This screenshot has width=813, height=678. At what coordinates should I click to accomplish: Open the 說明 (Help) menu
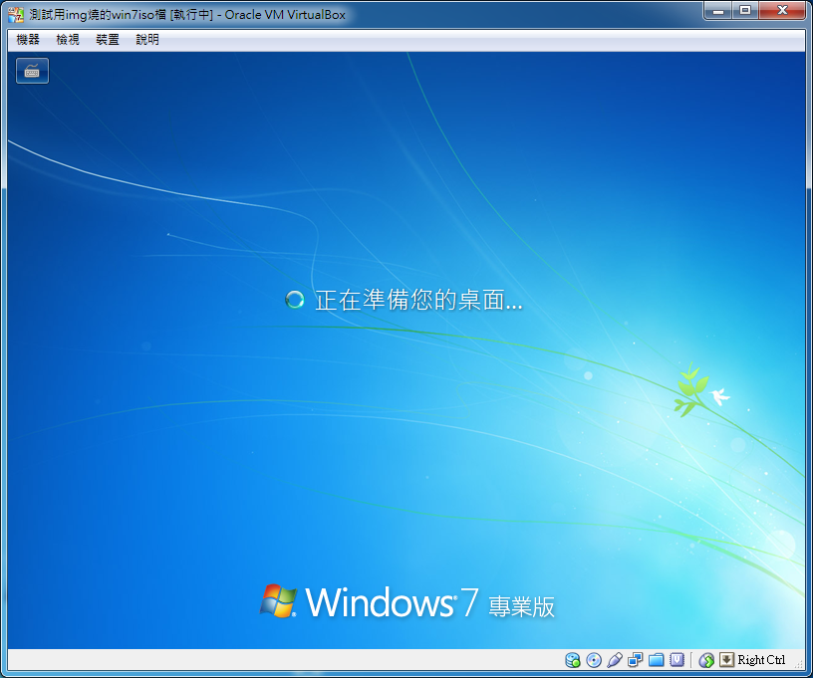147,40
